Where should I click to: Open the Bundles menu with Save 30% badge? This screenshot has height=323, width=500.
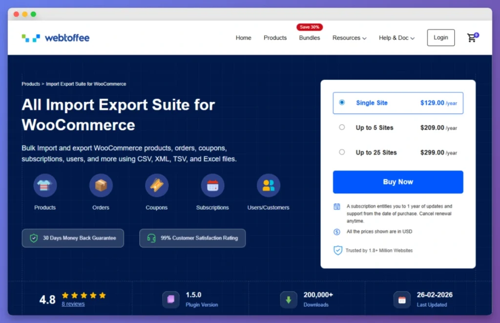pos(309,38)
